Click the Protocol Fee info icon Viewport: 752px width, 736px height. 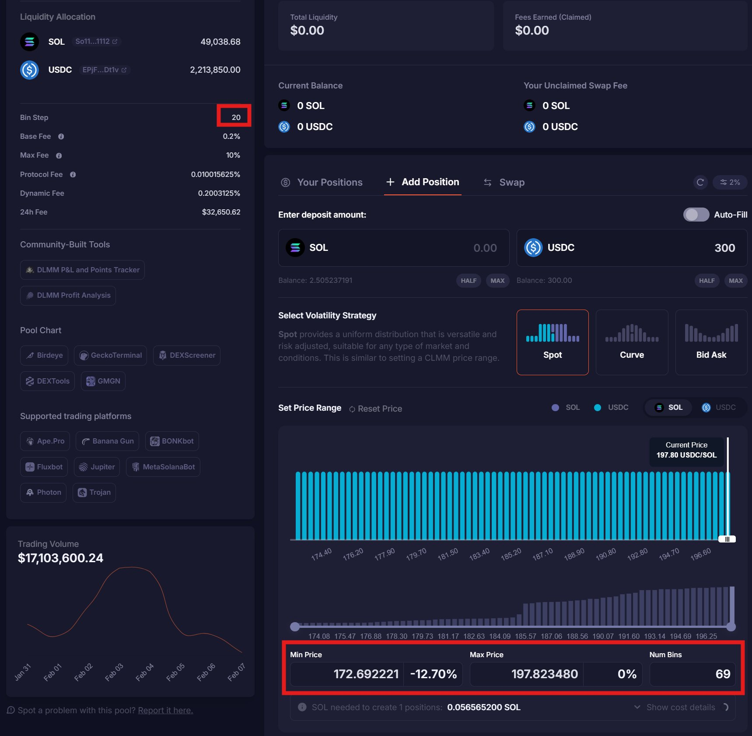pos(73,175)
